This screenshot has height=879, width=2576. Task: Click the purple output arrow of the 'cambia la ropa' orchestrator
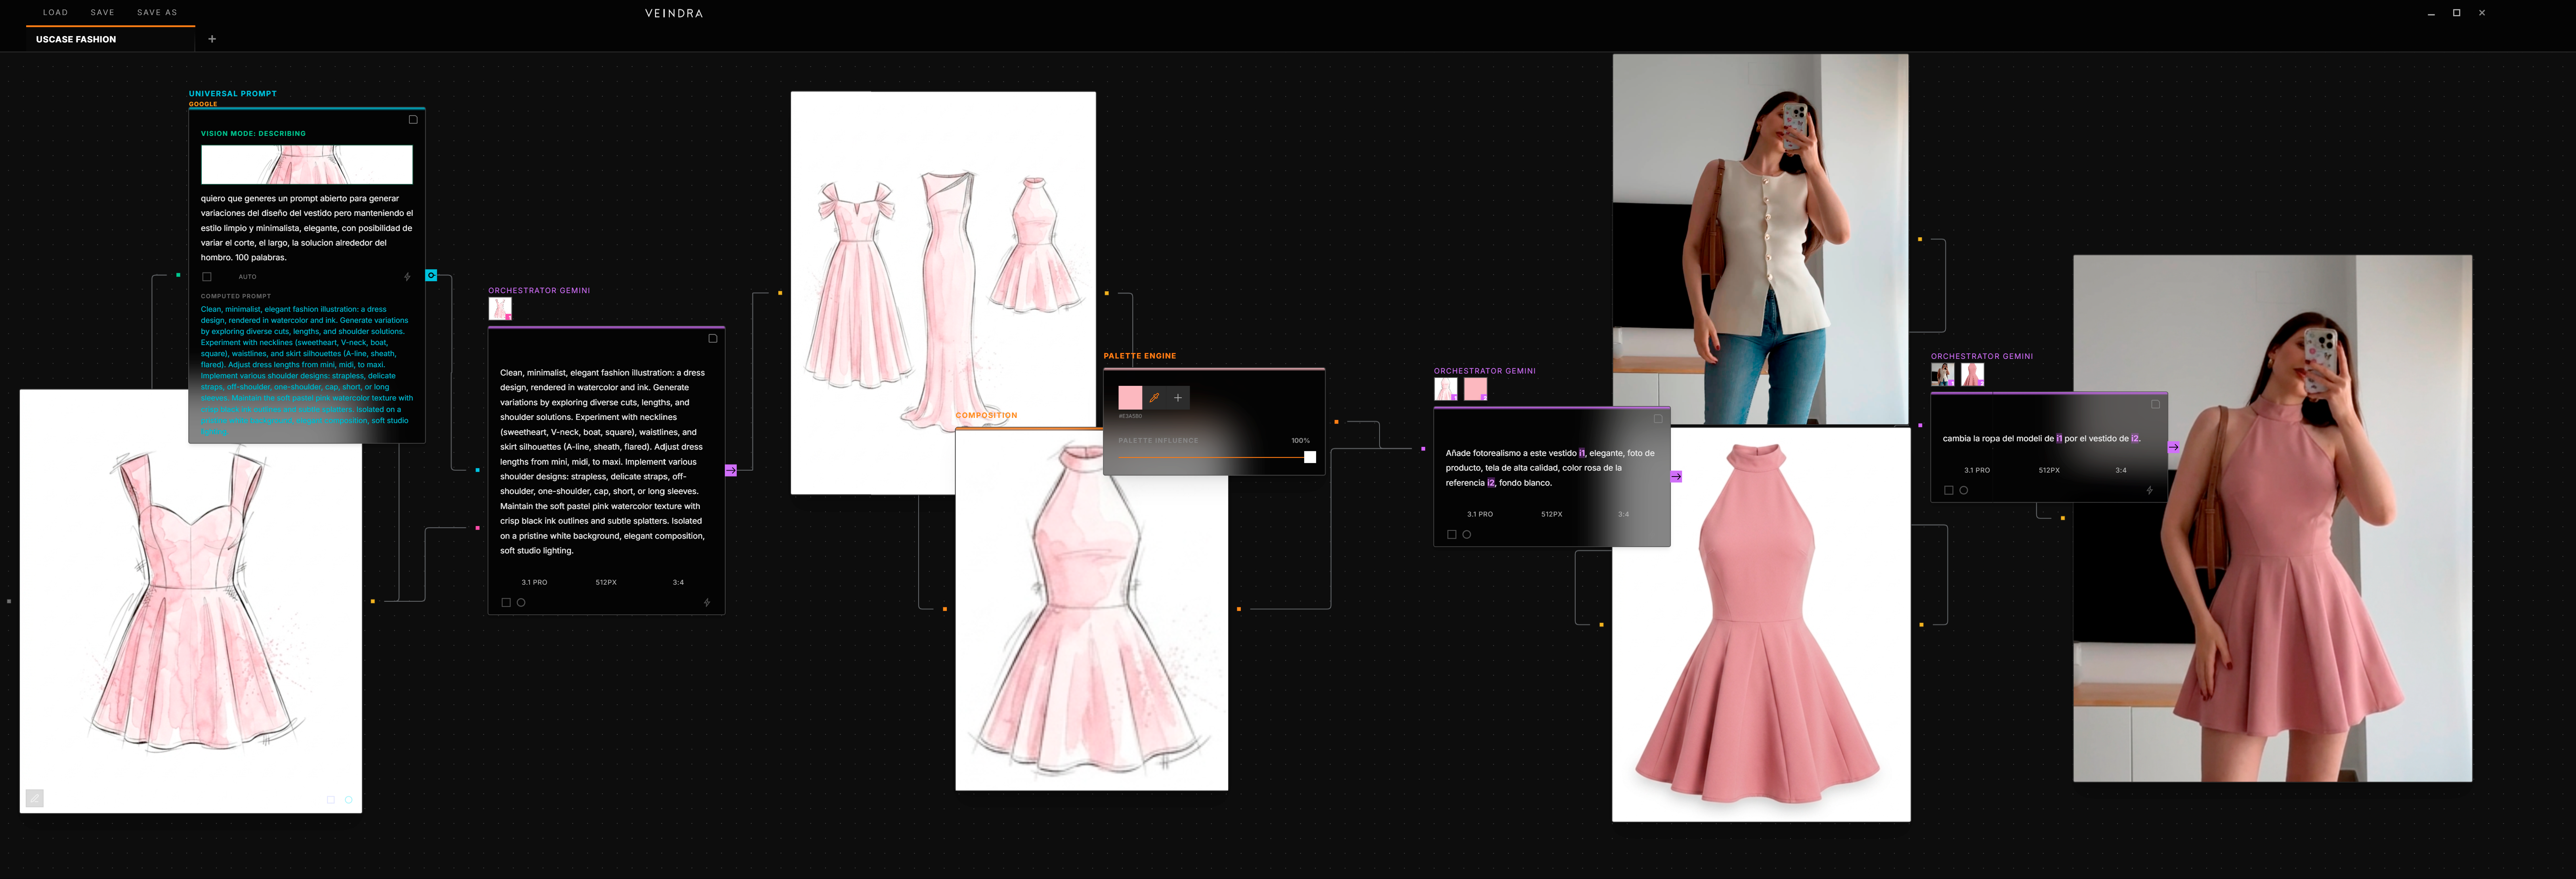pos(2173,447)
